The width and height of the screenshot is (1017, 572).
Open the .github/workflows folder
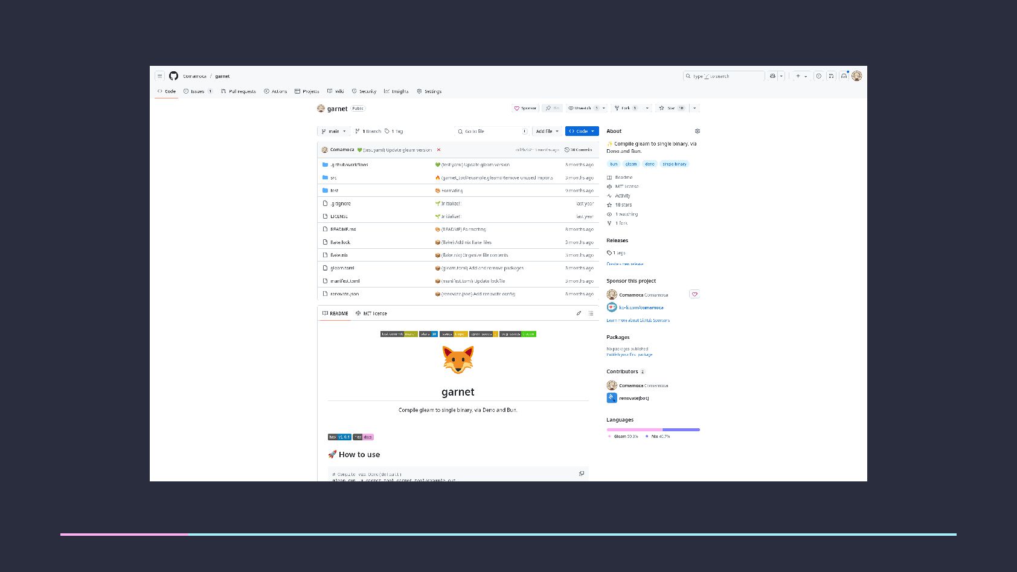click(349, 164)
